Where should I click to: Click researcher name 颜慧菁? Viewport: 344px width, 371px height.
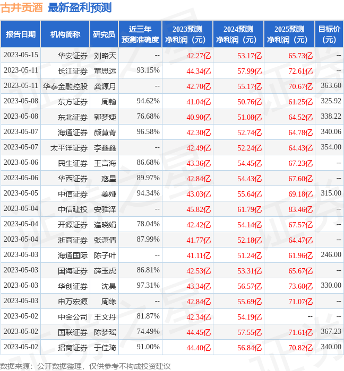pyautogui.click(x=105, y=132)
